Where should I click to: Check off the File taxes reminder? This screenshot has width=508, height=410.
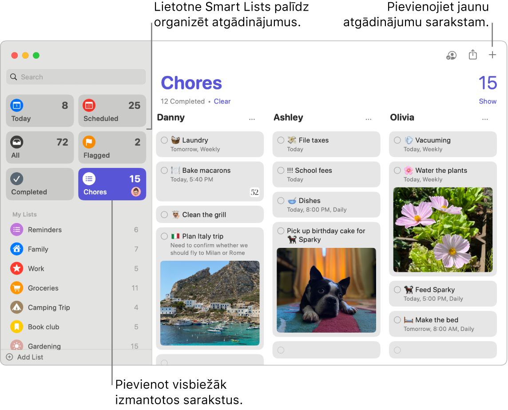[x=280, y=139]
